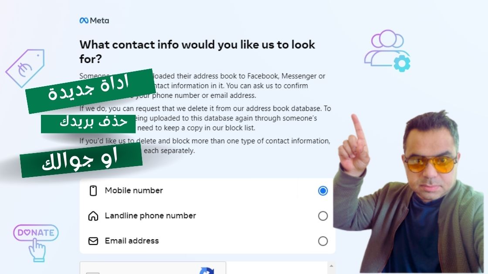Click the Meta logo
Image resolution: width=488 pixels, height=274 pixels.
[94, 20]
